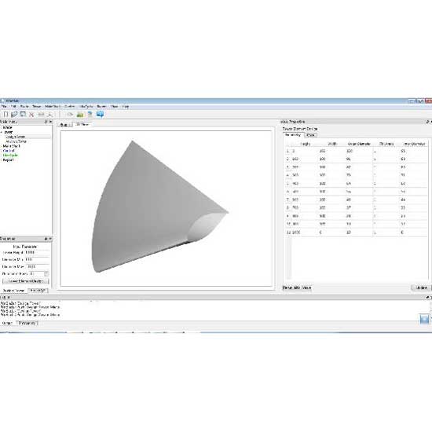
Task: Expand the Tower node in the main menu tree
Action: 2,132
